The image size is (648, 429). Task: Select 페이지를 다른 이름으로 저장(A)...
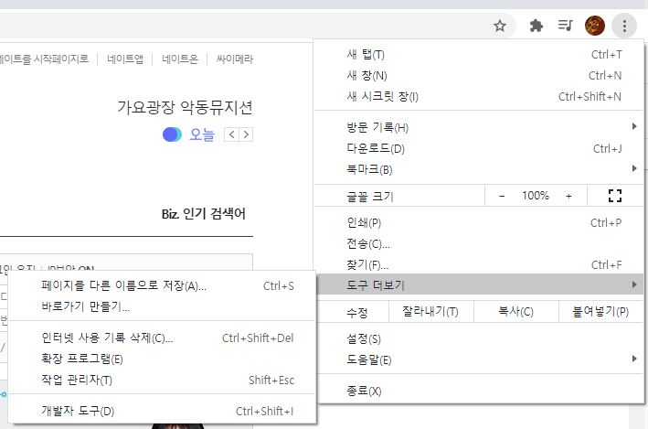[x=162, y=285]
